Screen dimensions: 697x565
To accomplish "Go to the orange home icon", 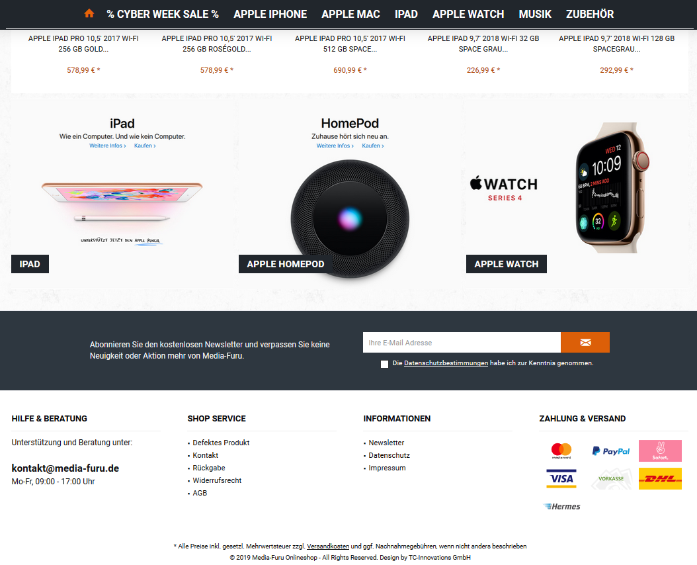I will [x=89, y=13].
